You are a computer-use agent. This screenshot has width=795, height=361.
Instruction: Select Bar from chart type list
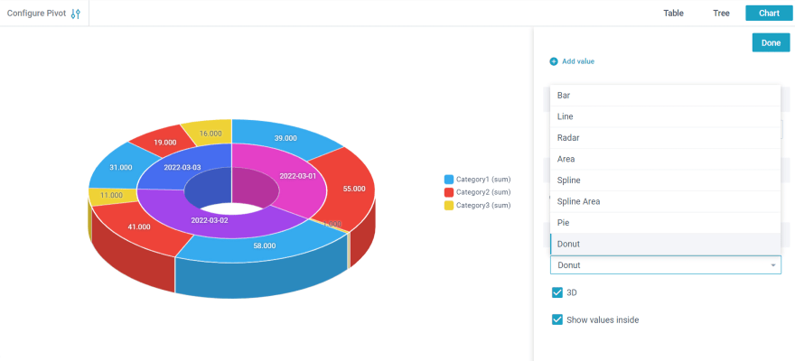pyautogui.click(x=664, y=96)
